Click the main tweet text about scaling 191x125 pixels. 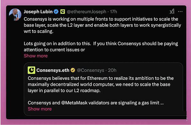103,25
